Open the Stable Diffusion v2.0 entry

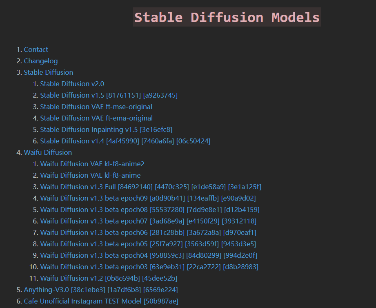click(72, 84)
